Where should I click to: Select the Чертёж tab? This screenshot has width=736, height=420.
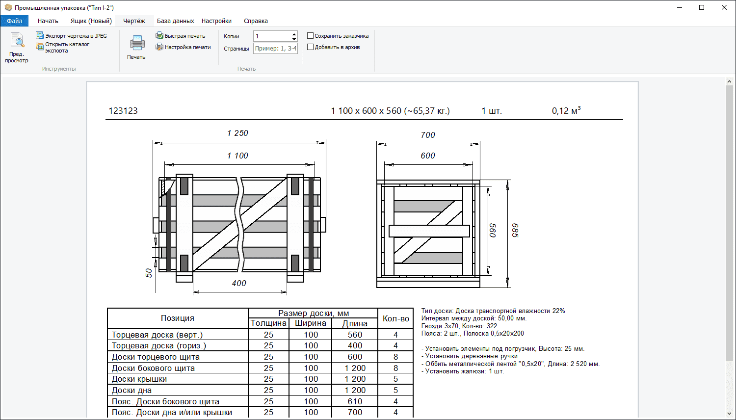tap(134, 21)
